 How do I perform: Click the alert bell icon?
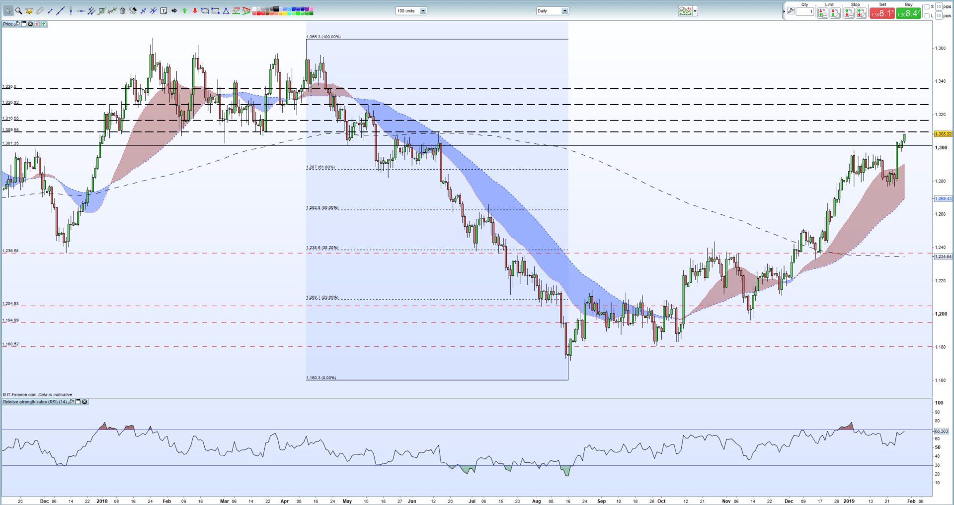29,11
